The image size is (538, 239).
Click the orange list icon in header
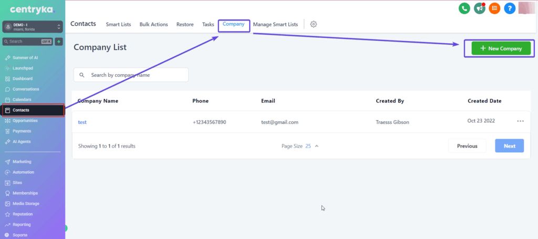[x=494, y=8]
